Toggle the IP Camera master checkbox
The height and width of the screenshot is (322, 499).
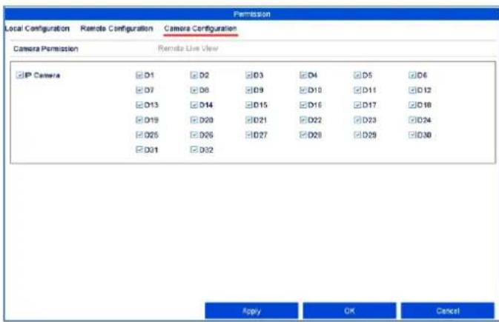(x=19, y=76)
